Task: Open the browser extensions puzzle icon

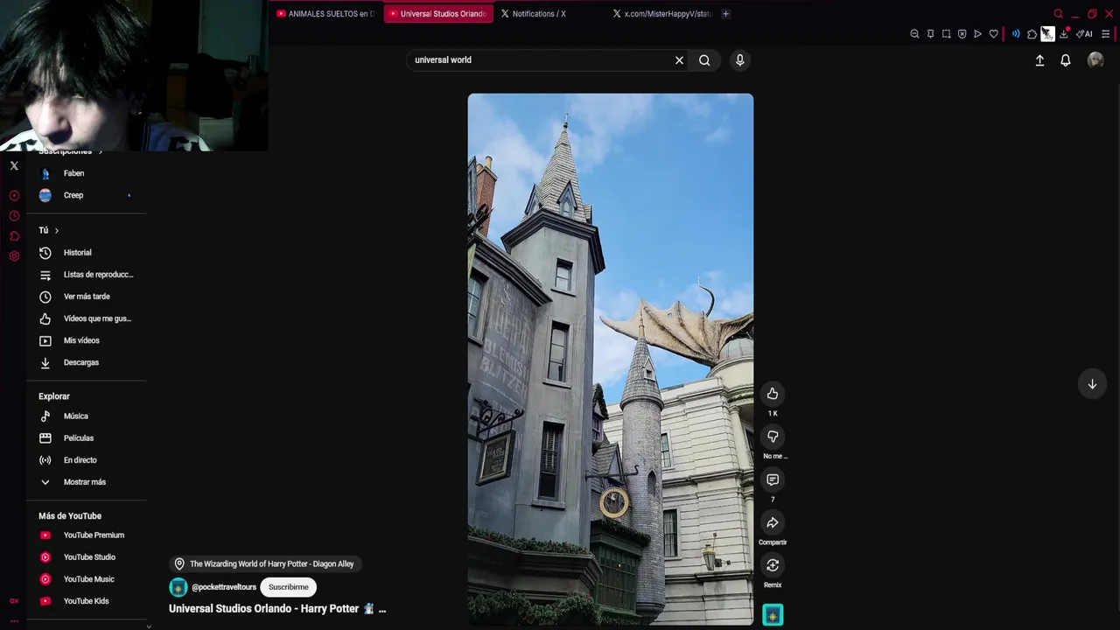Action: pos(1032,34)
